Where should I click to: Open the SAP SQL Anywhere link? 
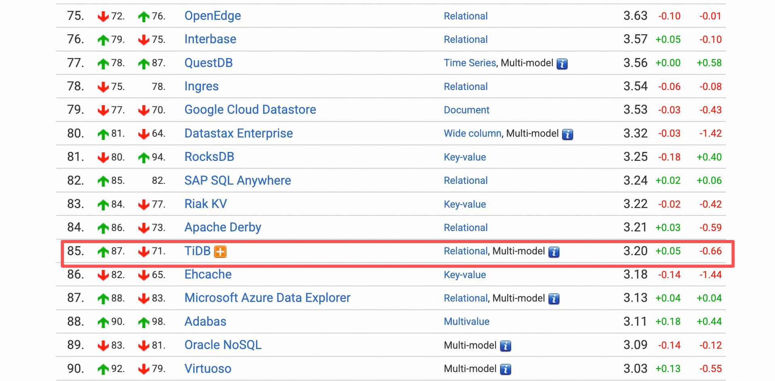tap(237, 180)
